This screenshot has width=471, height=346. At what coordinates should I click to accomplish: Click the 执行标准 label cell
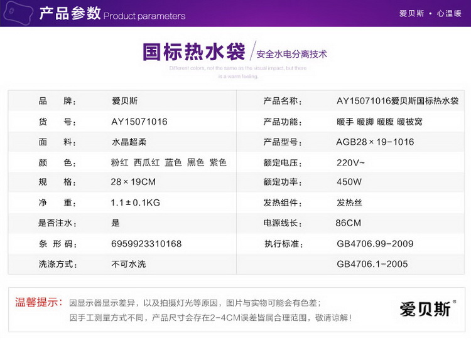coord(284,244)
